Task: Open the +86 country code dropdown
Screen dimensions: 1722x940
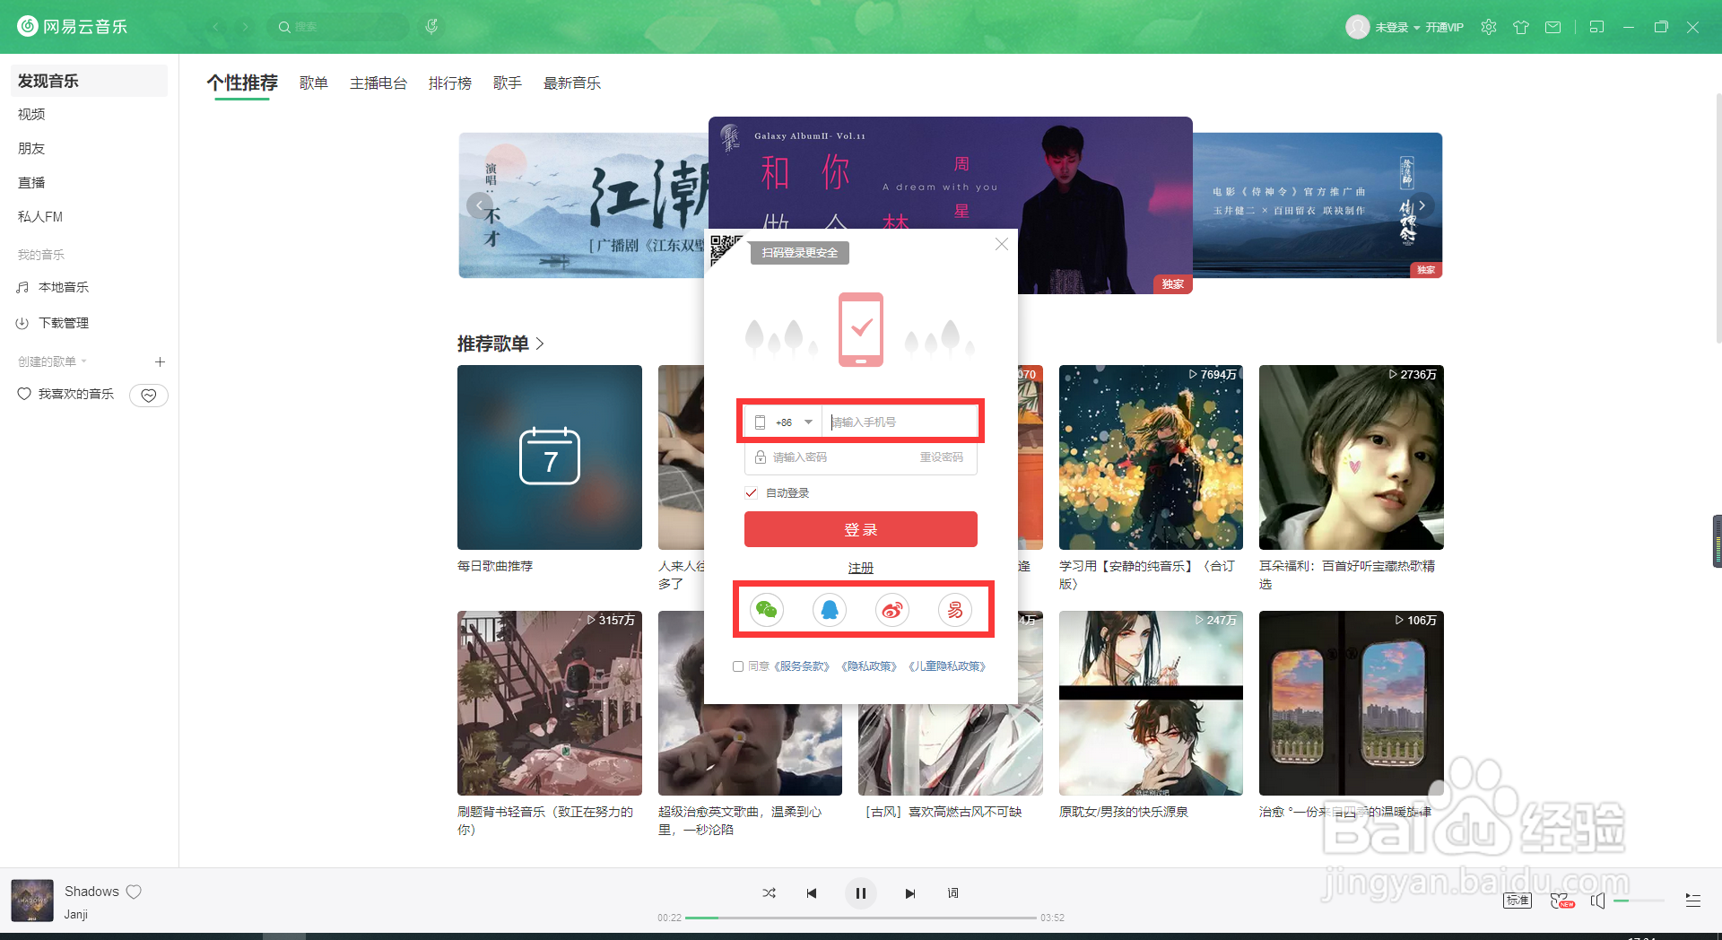Action: (x=785, y=422)
